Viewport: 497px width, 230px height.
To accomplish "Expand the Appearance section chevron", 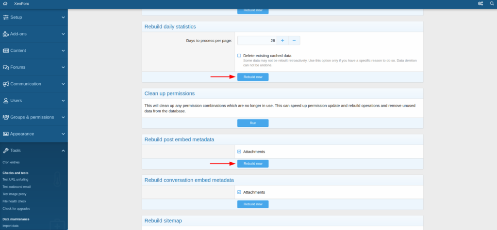I will 63,134.
